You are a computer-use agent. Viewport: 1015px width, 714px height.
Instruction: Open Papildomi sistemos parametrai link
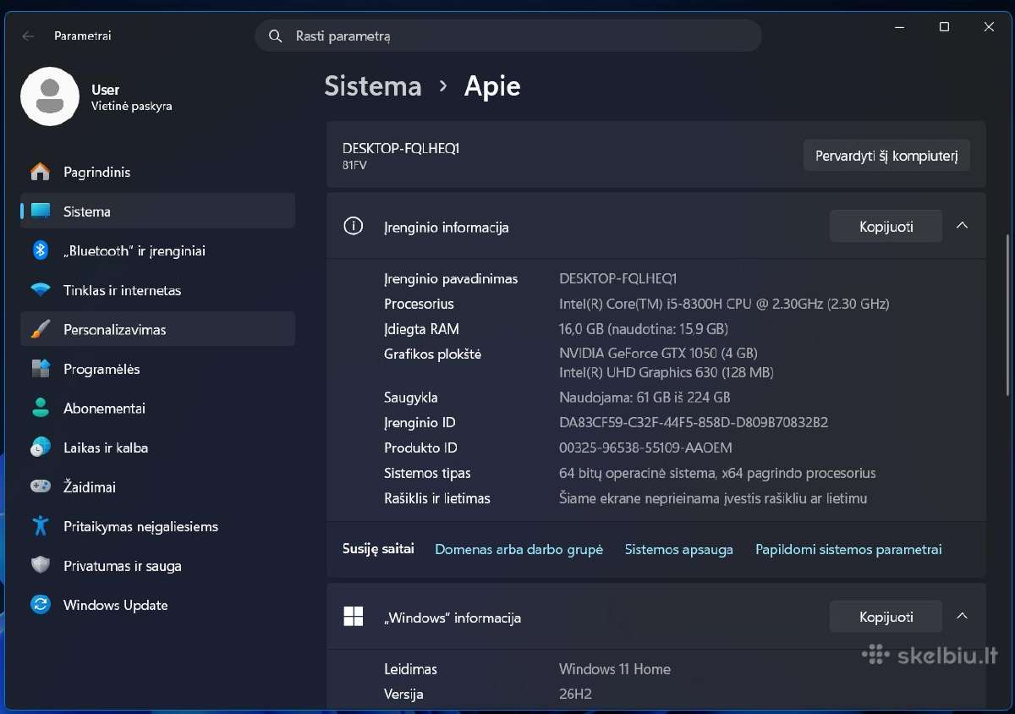[x=848, y=549]
